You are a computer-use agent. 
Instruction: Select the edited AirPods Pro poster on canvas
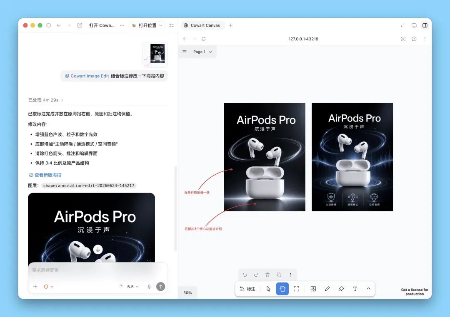352,157
